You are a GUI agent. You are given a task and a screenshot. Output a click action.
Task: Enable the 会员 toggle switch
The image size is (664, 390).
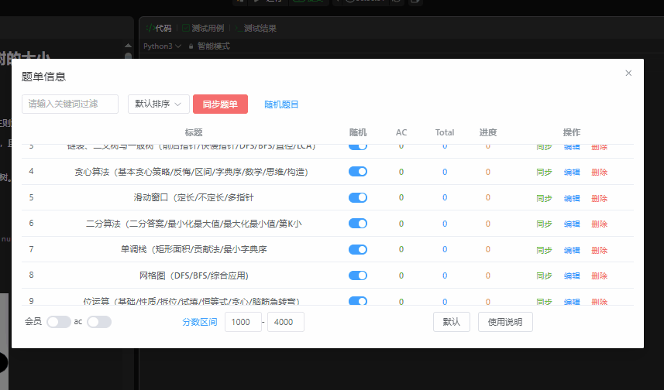[x=58, y=322]
